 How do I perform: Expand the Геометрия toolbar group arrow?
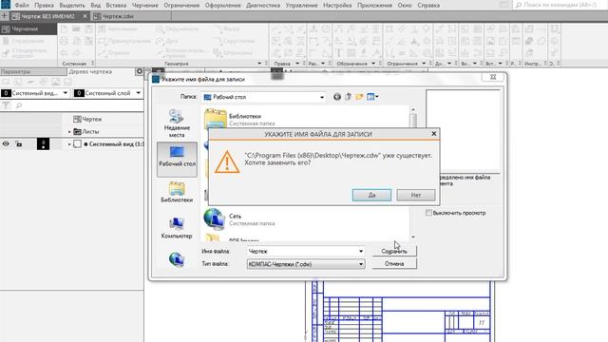tap(259, 64)
